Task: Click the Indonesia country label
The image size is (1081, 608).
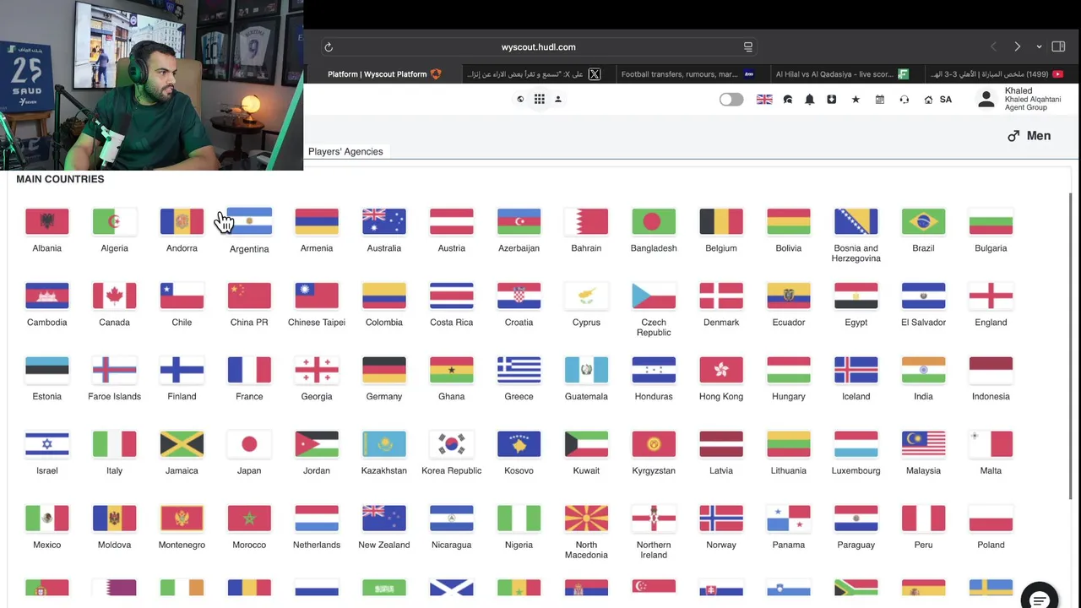Action: coord(991,396)
